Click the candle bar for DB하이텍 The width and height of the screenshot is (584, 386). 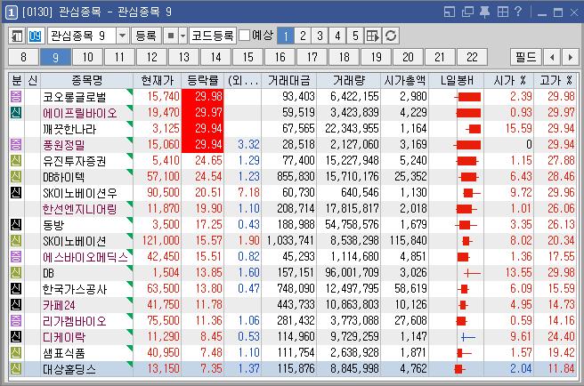point(468,177)
